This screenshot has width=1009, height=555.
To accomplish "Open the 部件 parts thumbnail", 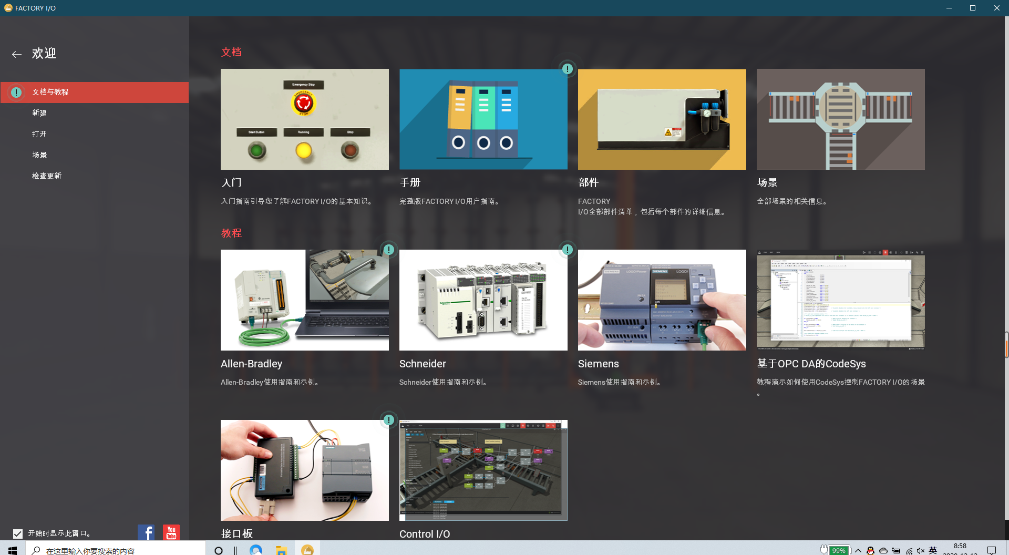I will (662, 119).
